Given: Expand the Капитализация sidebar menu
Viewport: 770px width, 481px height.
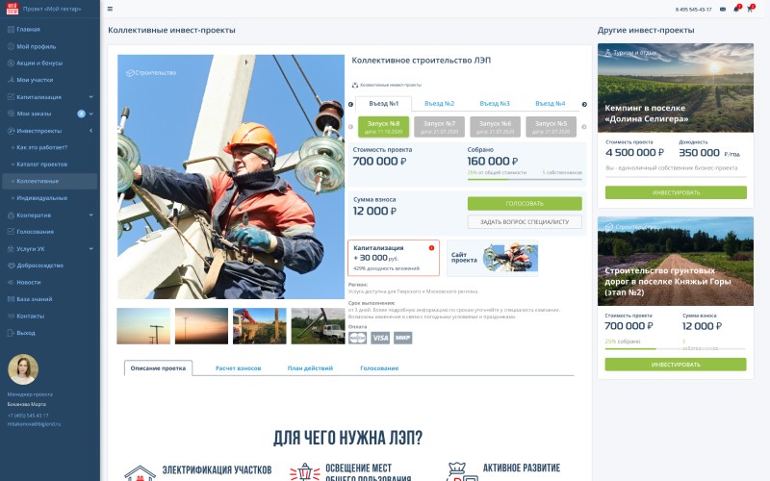Looking at the screenshot, I should point(90,96).
